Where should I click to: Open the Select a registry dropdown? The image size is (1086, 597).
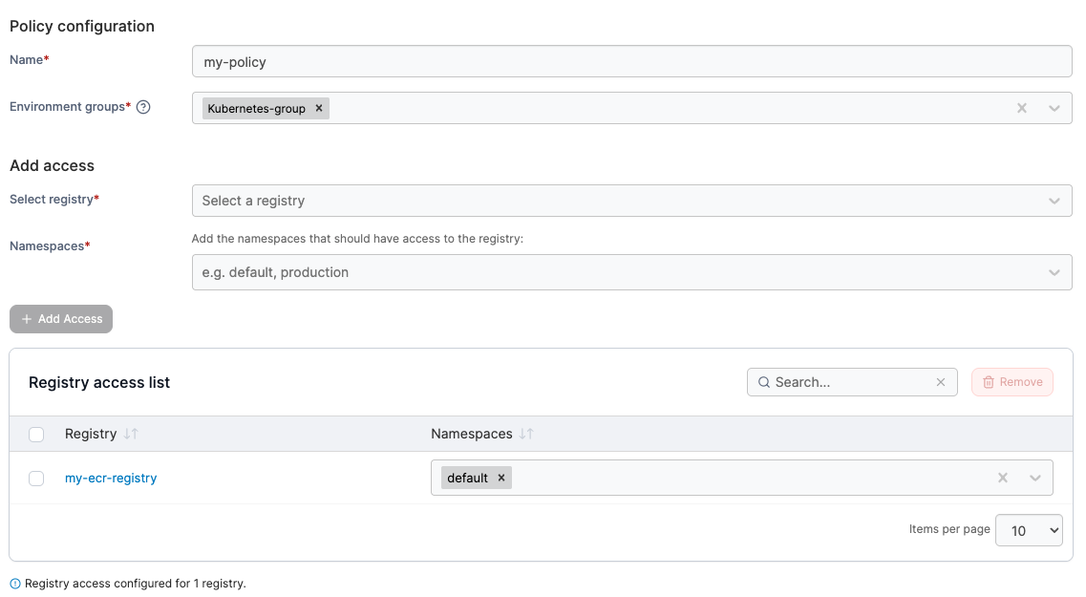tap(631, 201)
